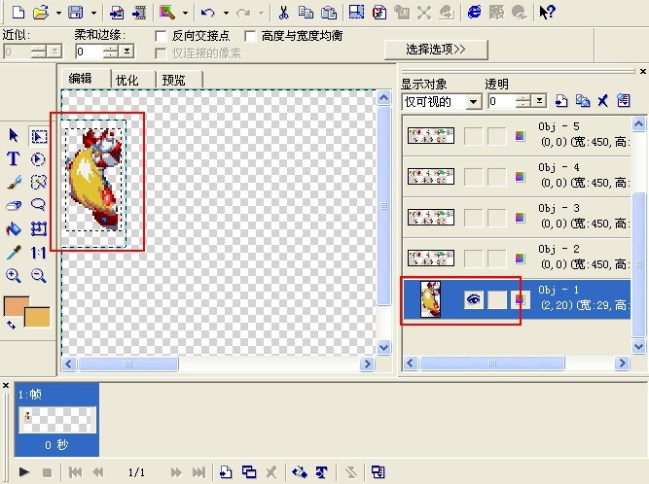Select the Obj - 4 row
Image resolution: width=649 pixels, height=484 pixels.
517,177
